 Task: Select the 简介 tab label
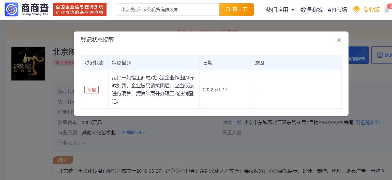pyautogui.click(x=63, y=160)
